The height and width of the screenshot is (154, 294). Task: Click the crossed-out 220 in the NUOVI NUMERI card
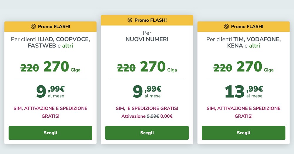click(126, 68)
